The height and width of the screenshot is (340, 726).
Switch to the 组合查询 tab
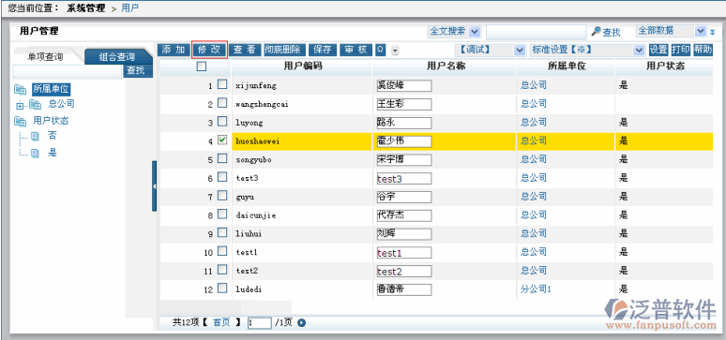[117, 57]
